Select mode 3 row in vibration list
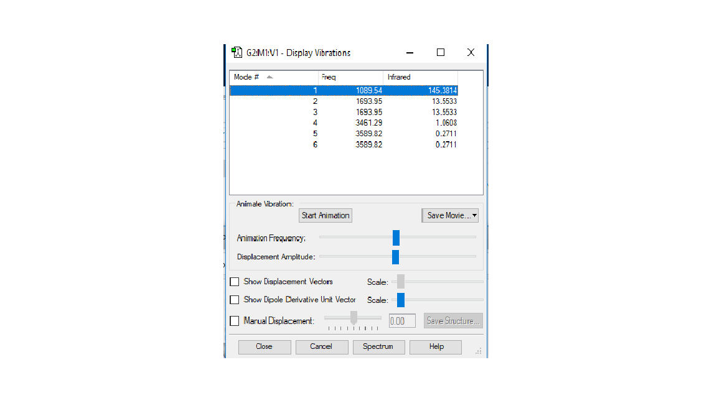The height and width of the screenshot is (403, 717). (344, 112)
